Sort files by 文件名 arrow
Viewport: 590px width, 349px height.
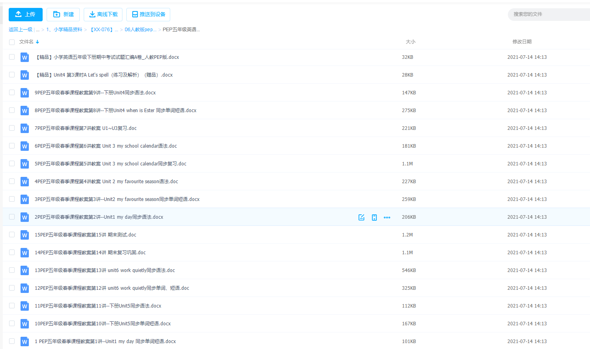pyautogui.click(x=38, y=42)
